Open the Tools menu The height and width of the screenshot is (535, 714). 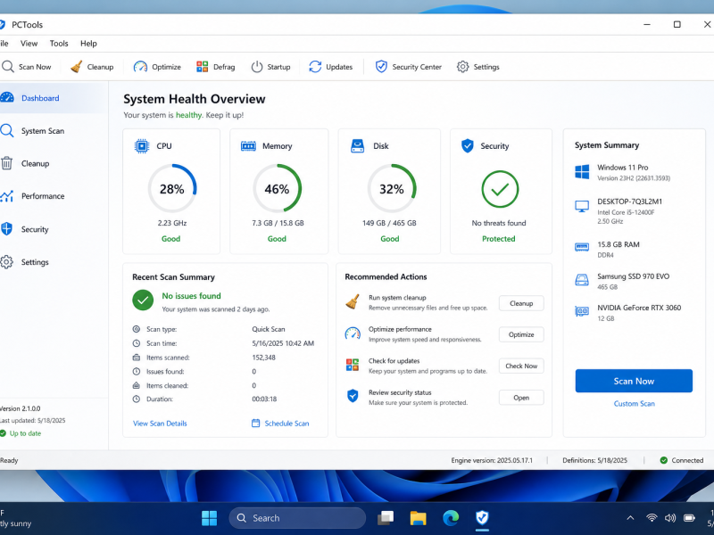point(59,43)
